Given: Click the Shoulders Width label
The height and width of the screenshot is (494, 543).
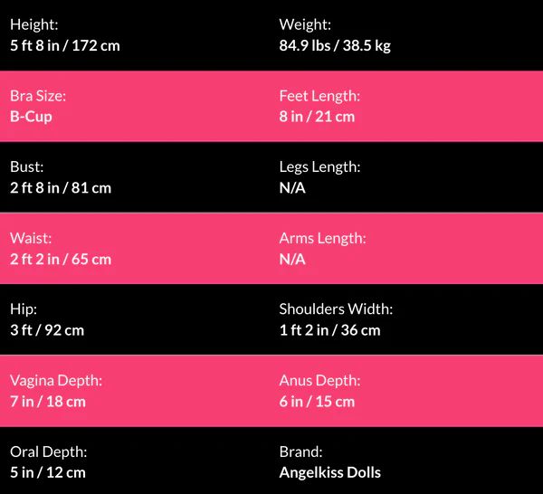Looking at the screenshot, I should point(336,309).
